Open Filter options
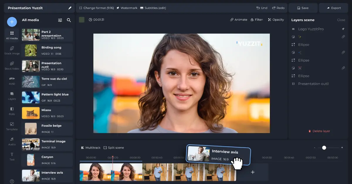This screenshot has height=184, width=352. pos(257,20)
